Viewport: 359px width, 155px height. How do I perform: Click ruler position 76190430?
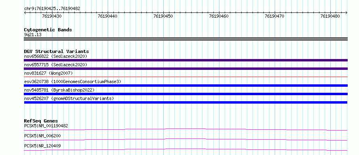click(x=52, y=16)
